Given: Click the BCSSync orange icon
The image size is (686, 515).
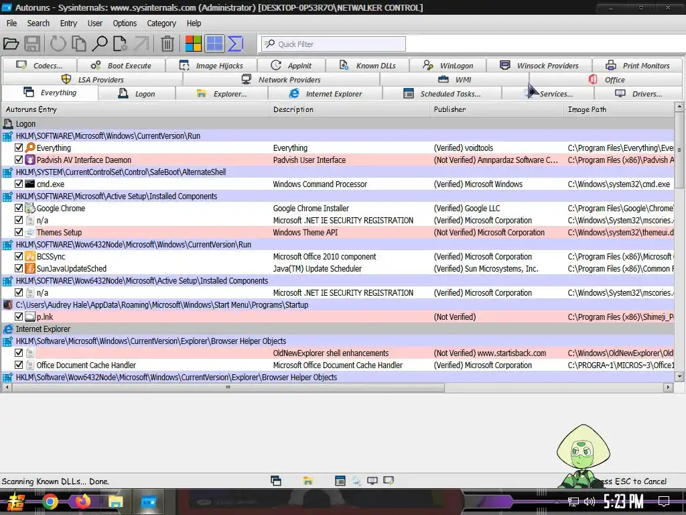Looking at the screenshot, I should (x=30, y=256).
